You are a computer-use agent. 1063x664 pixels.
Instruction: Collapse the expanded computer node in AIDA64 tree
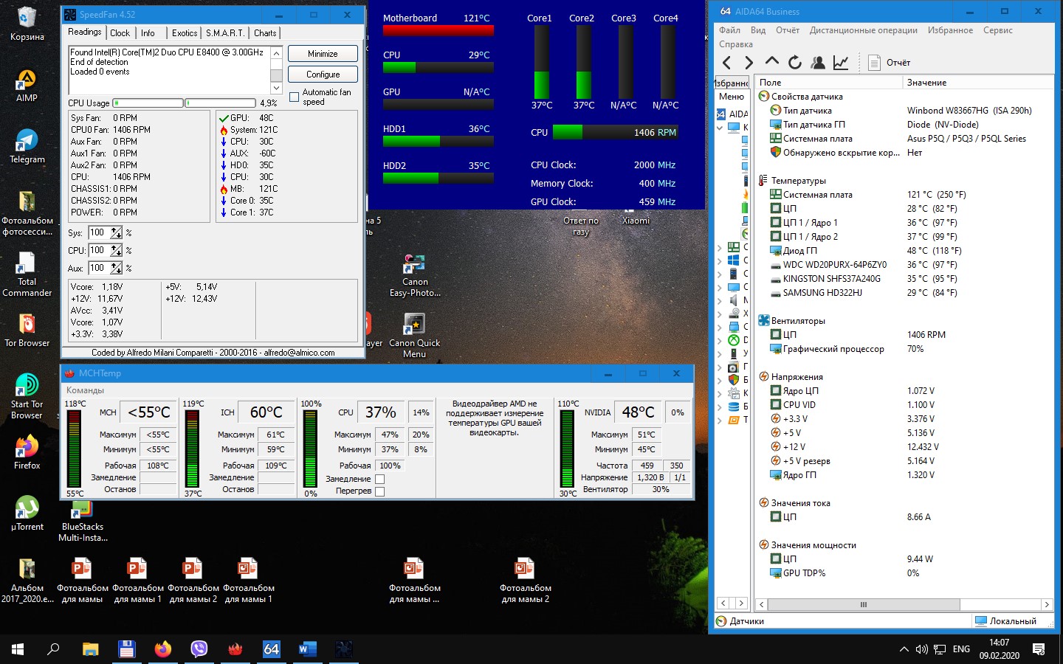[720, 128]
